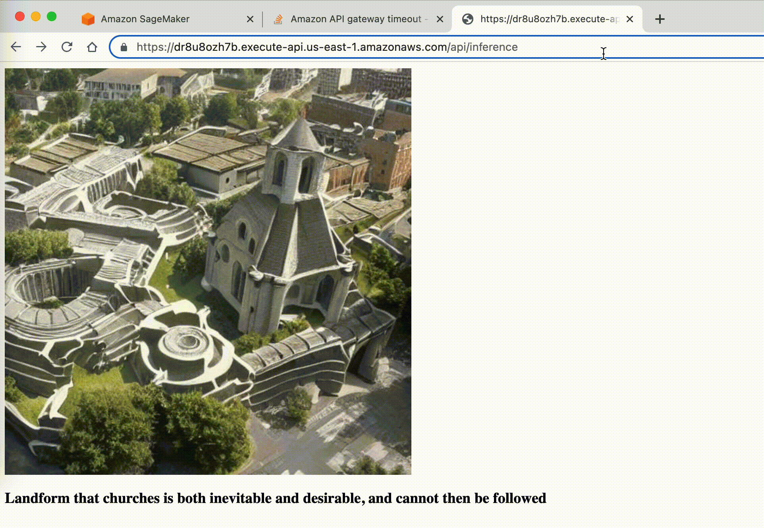This screenshot has width=764, height=528.
Task: Click the globe favicon on active tab
Action: tap(468, 19)
